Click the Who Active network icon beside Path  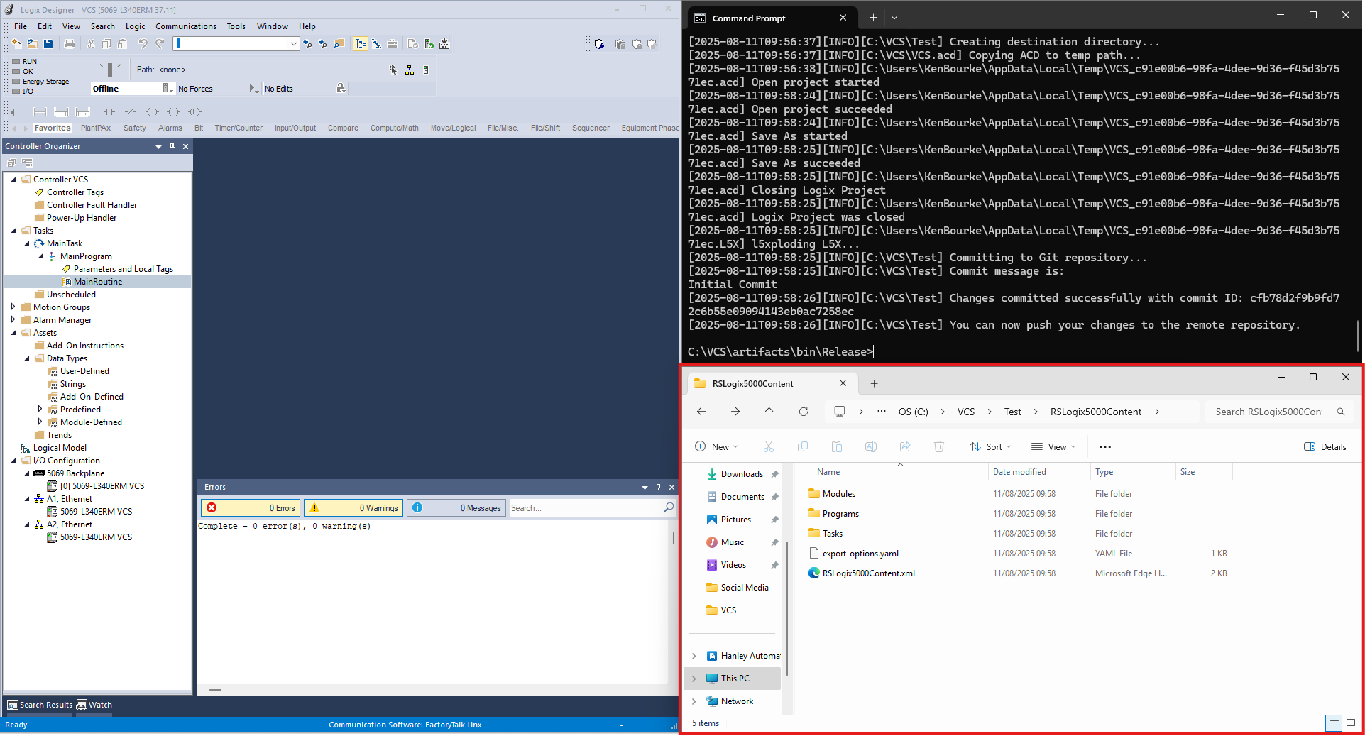tap(410, 70)
